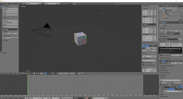
Task: Open the Object Mode dropdown
Action: click(28, 74)
